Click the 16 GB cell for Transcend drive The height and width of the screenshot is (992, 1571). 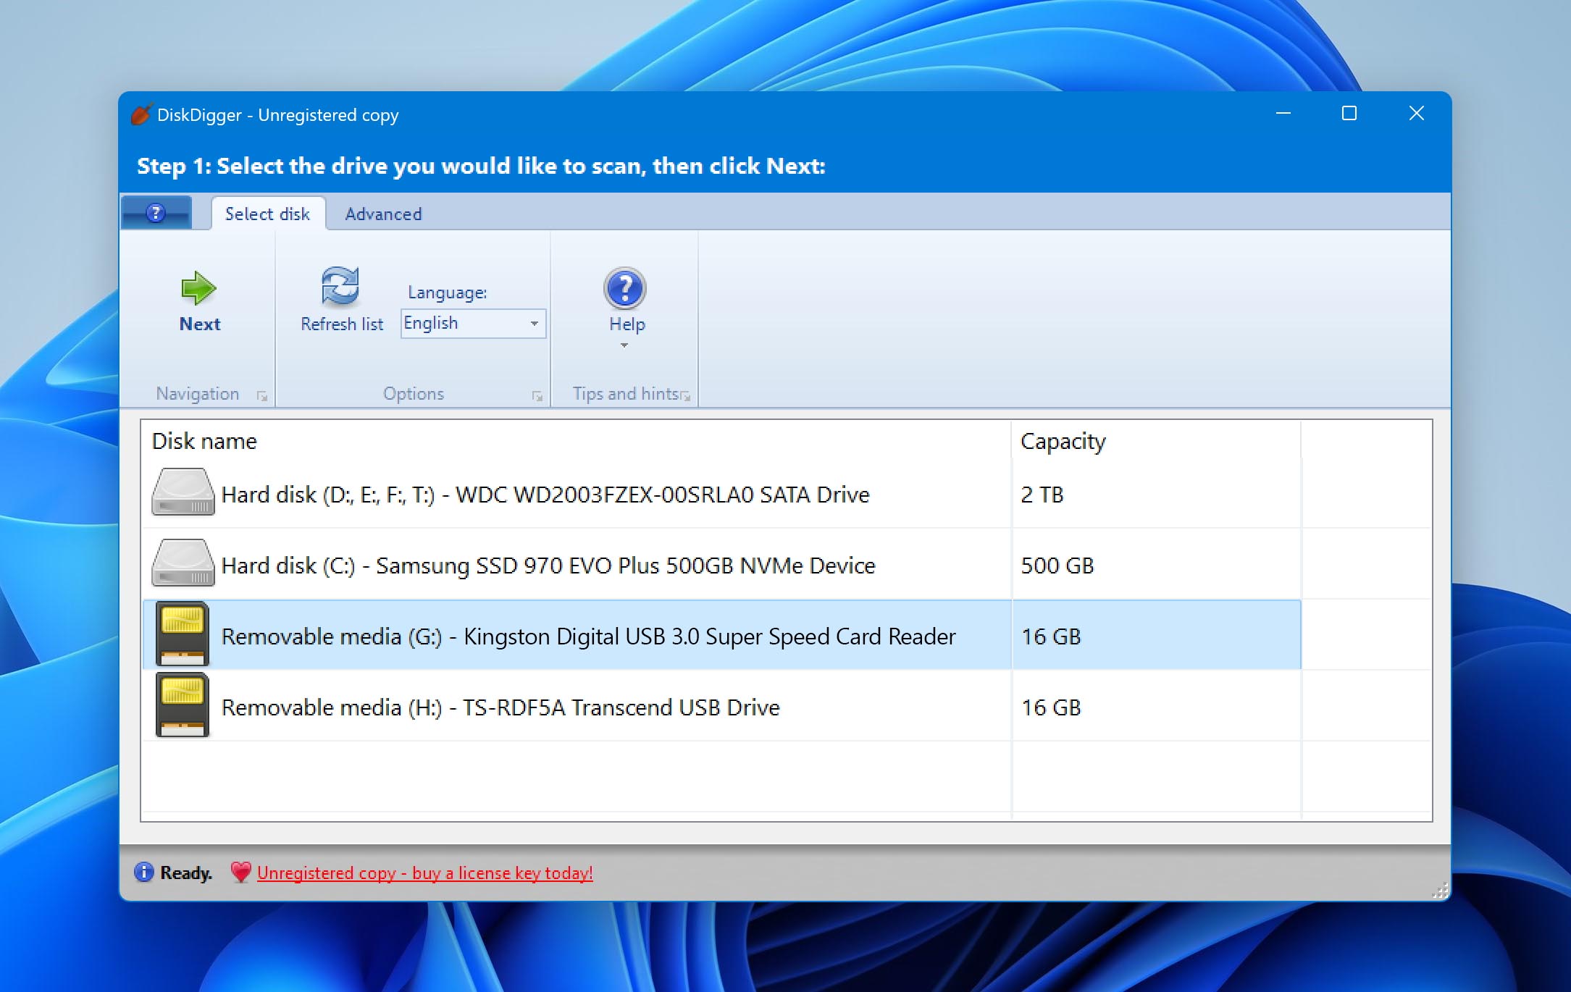pyautogui.click(x=1156, y=707)
